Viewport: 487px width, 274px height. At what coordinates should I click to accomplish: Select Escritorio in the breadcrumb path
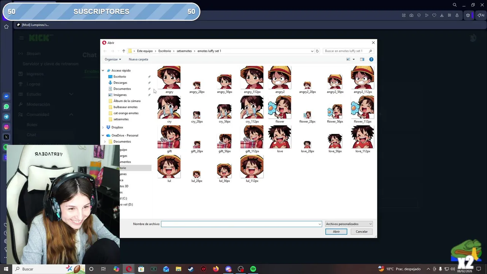[x=165, y=51]
